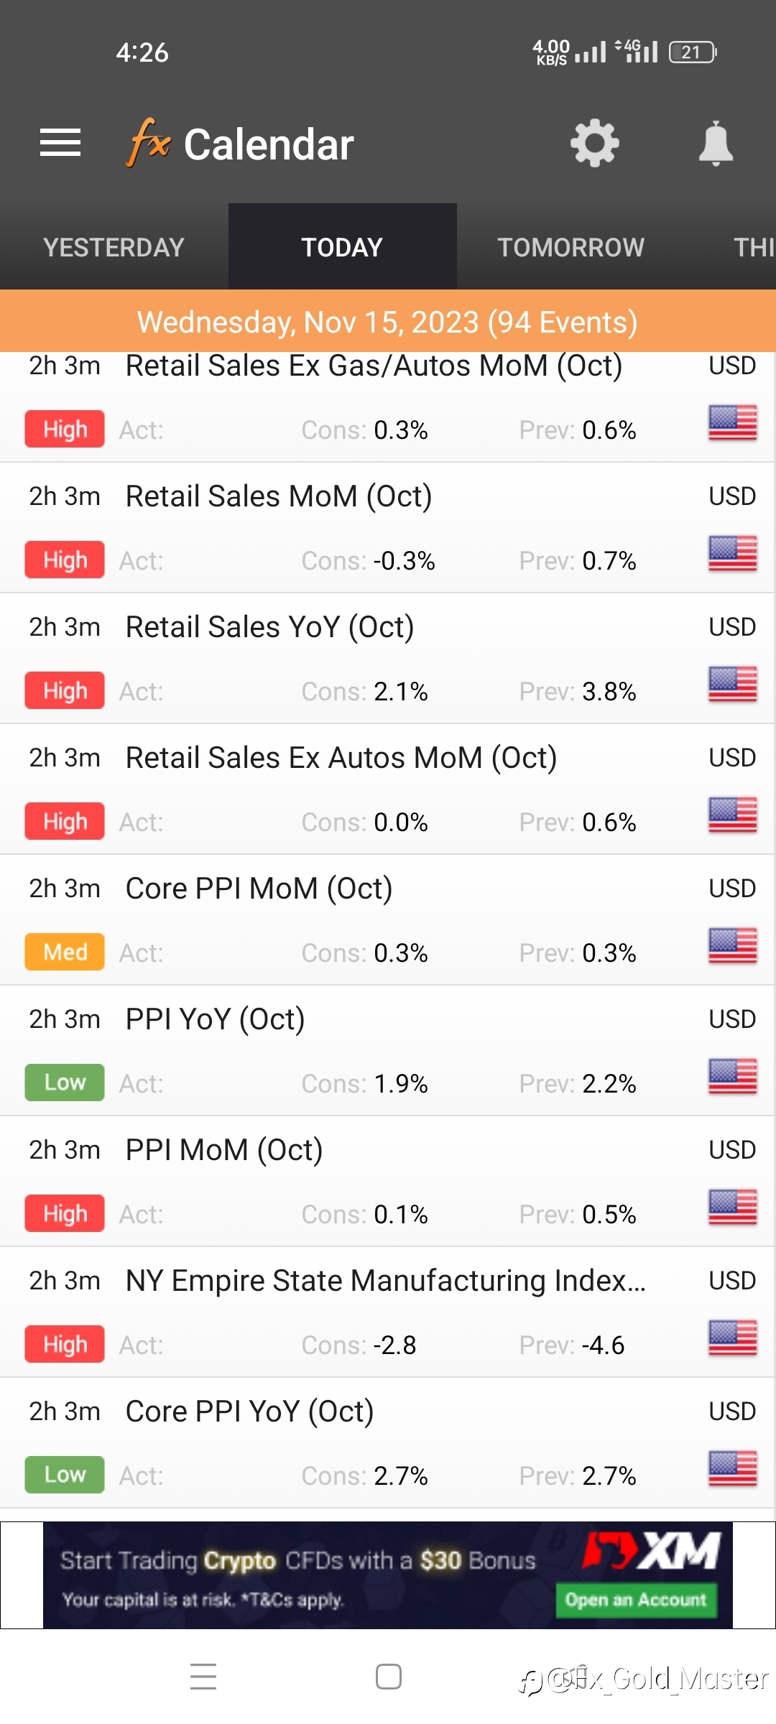Open calendar settings gear
776x1724 pixels.
594,144
